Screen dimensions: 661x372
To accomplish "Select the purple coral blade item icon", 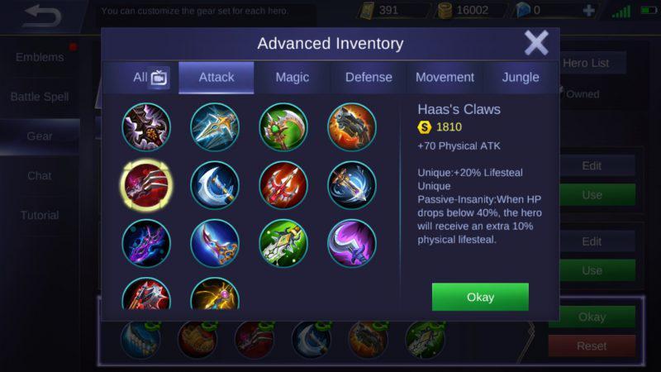I will tap(146, 243).
